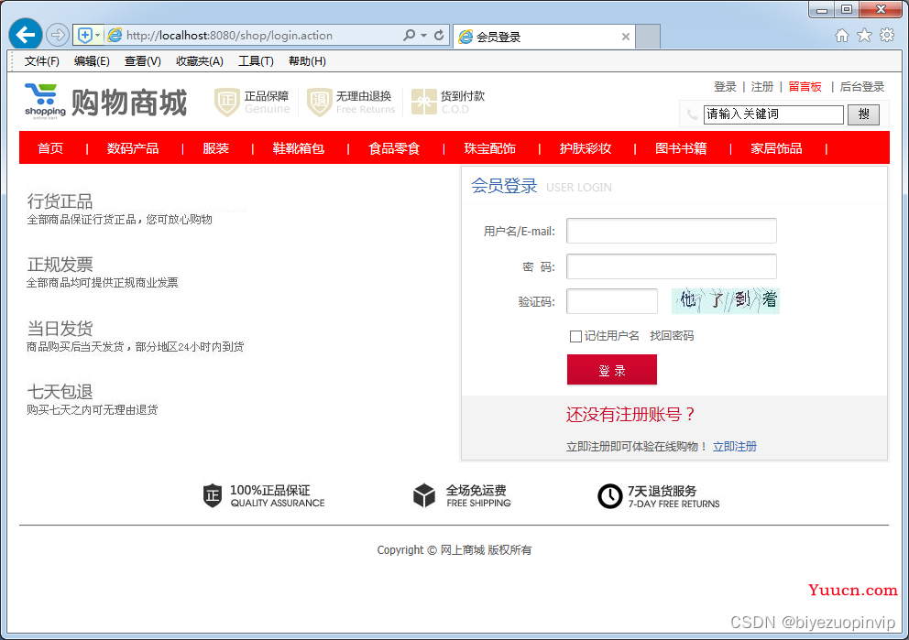Open the 编辑(E) menu
Image resolution: width=909 pixels, height=640 pixels.
coord(92,60)
